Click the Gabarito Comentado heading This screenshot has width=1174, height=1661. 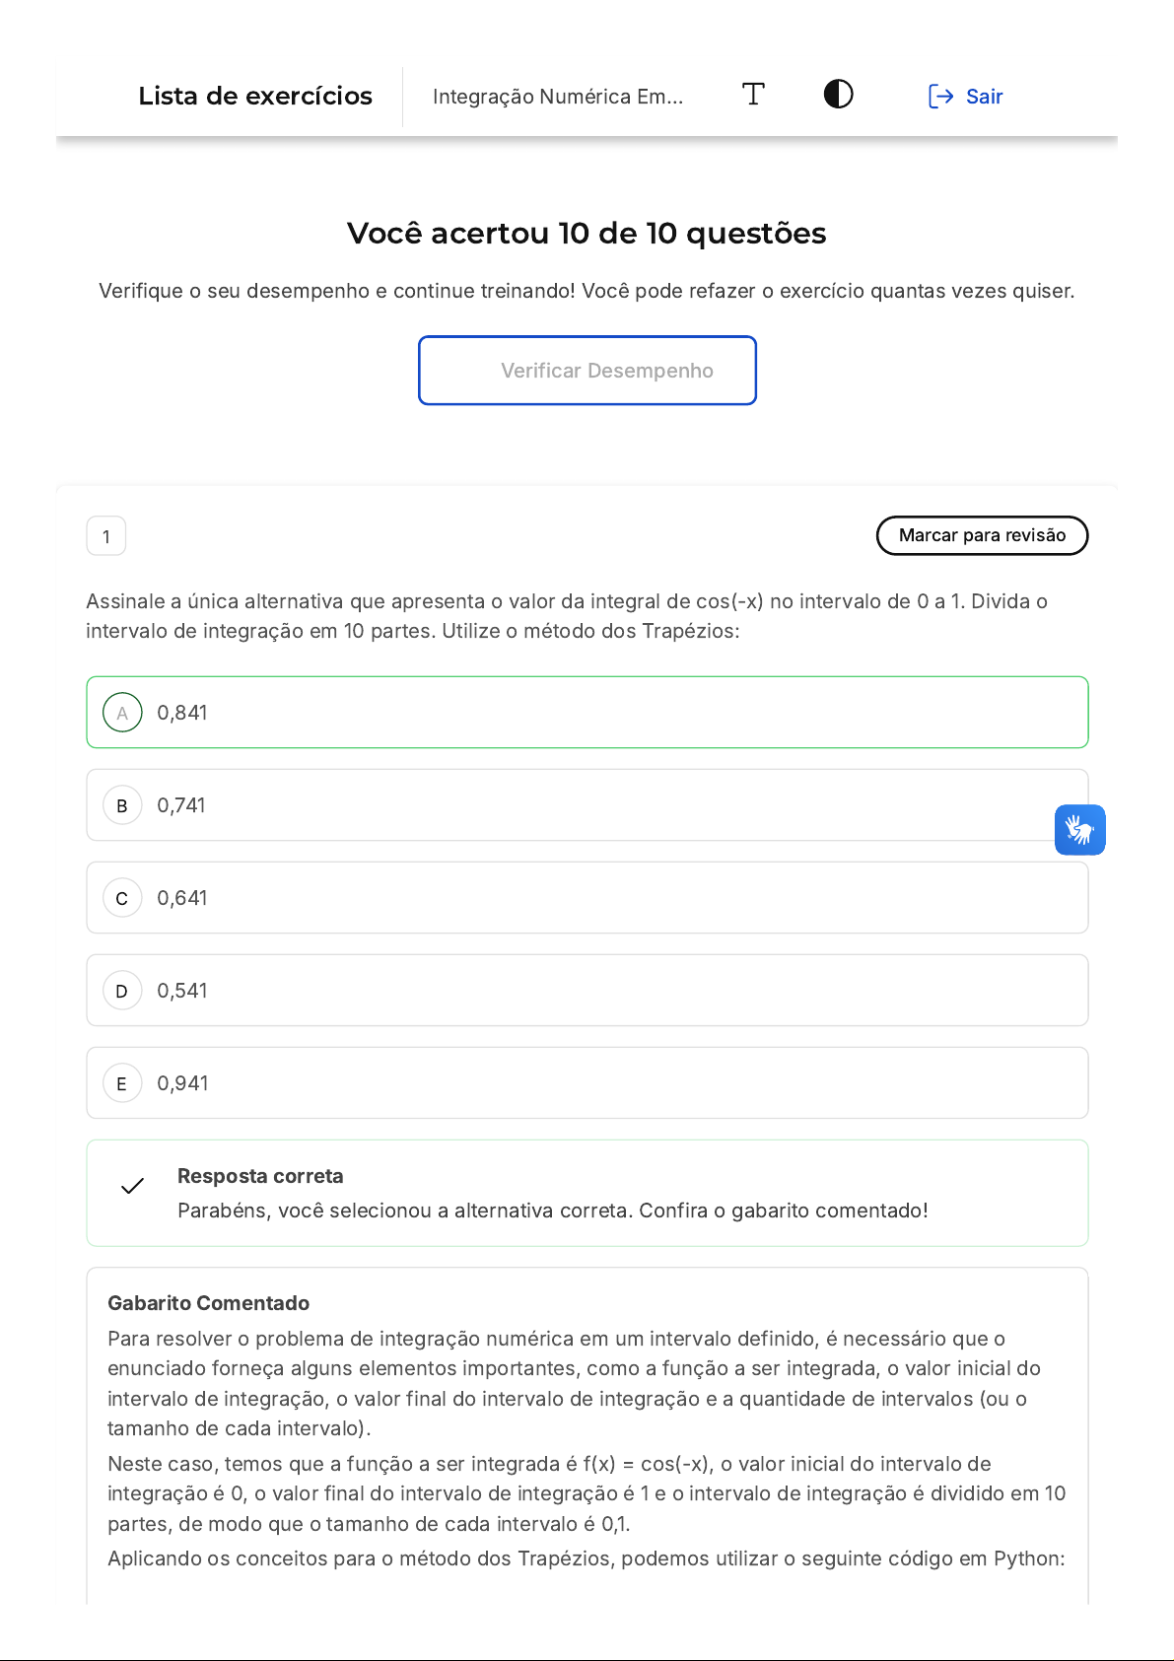(209, 1303)
